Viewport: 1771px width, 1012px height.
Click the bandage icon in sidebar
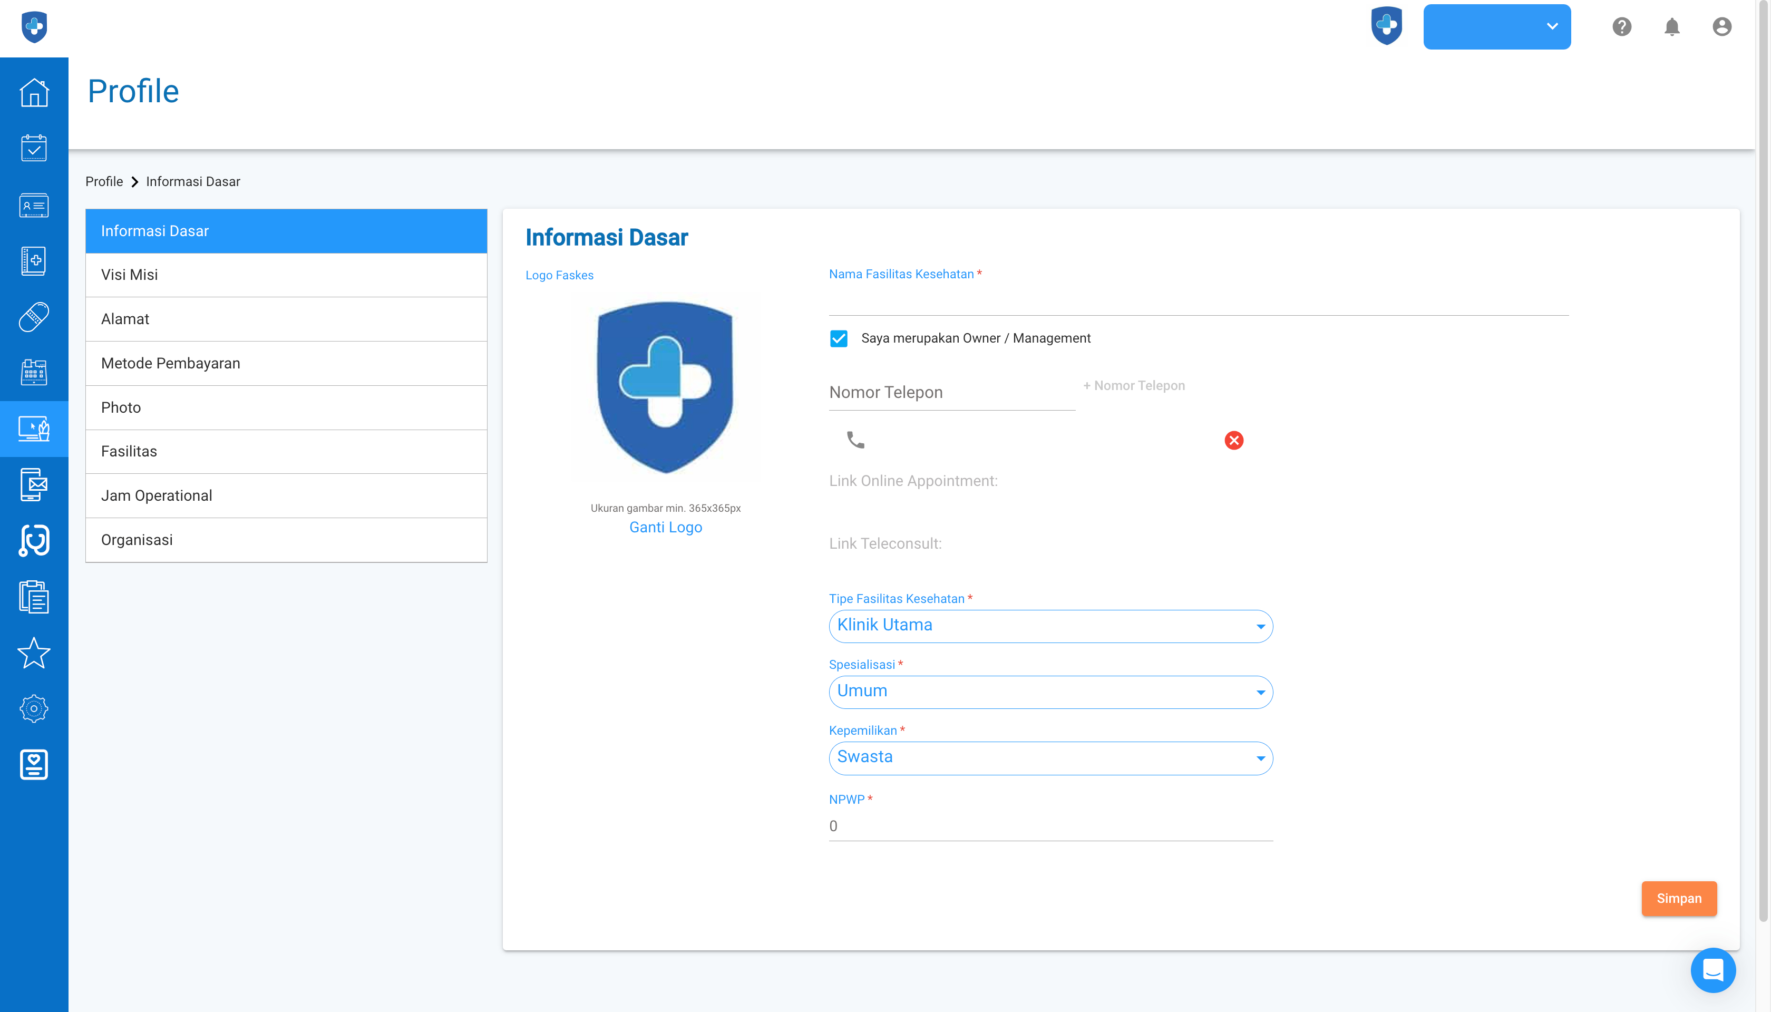coord(33,317)
